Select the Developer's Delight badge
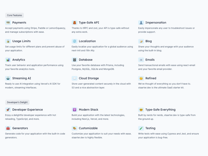208x156 pixels. pos(17,102)
